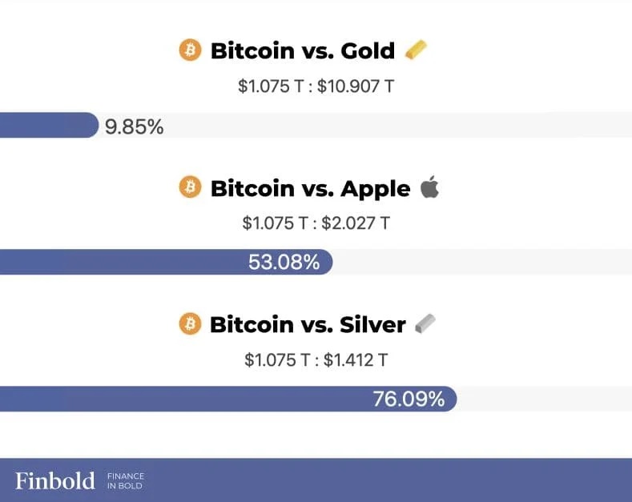Viewport: 632px width, 502px height.
Task: Click the $1.075 T : $2.027 T text
Action: 316,223
